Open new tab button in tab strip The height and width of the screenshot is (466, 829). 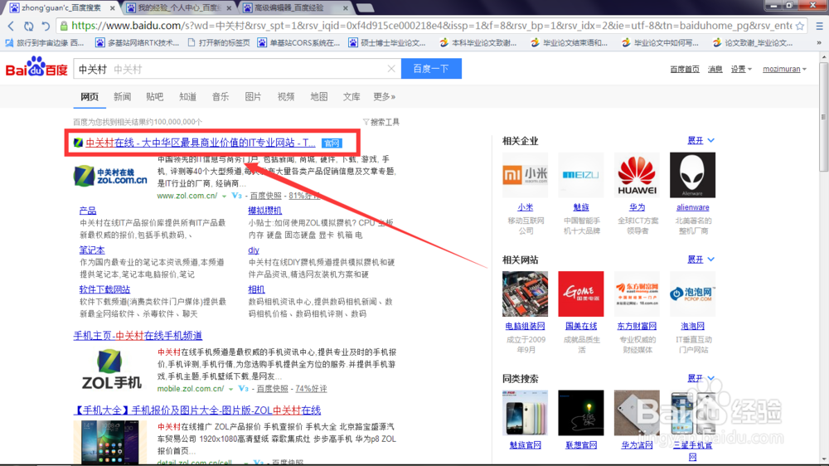(x=365, y=8)
